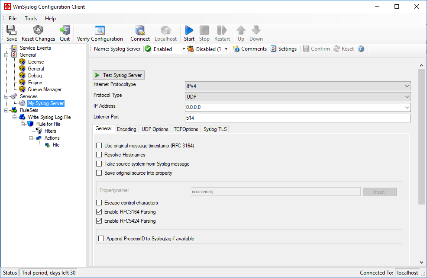The height and width of the screenshot is (278, 427).
Task: Switch to the UDP Options tab
Action: point(155,129)
